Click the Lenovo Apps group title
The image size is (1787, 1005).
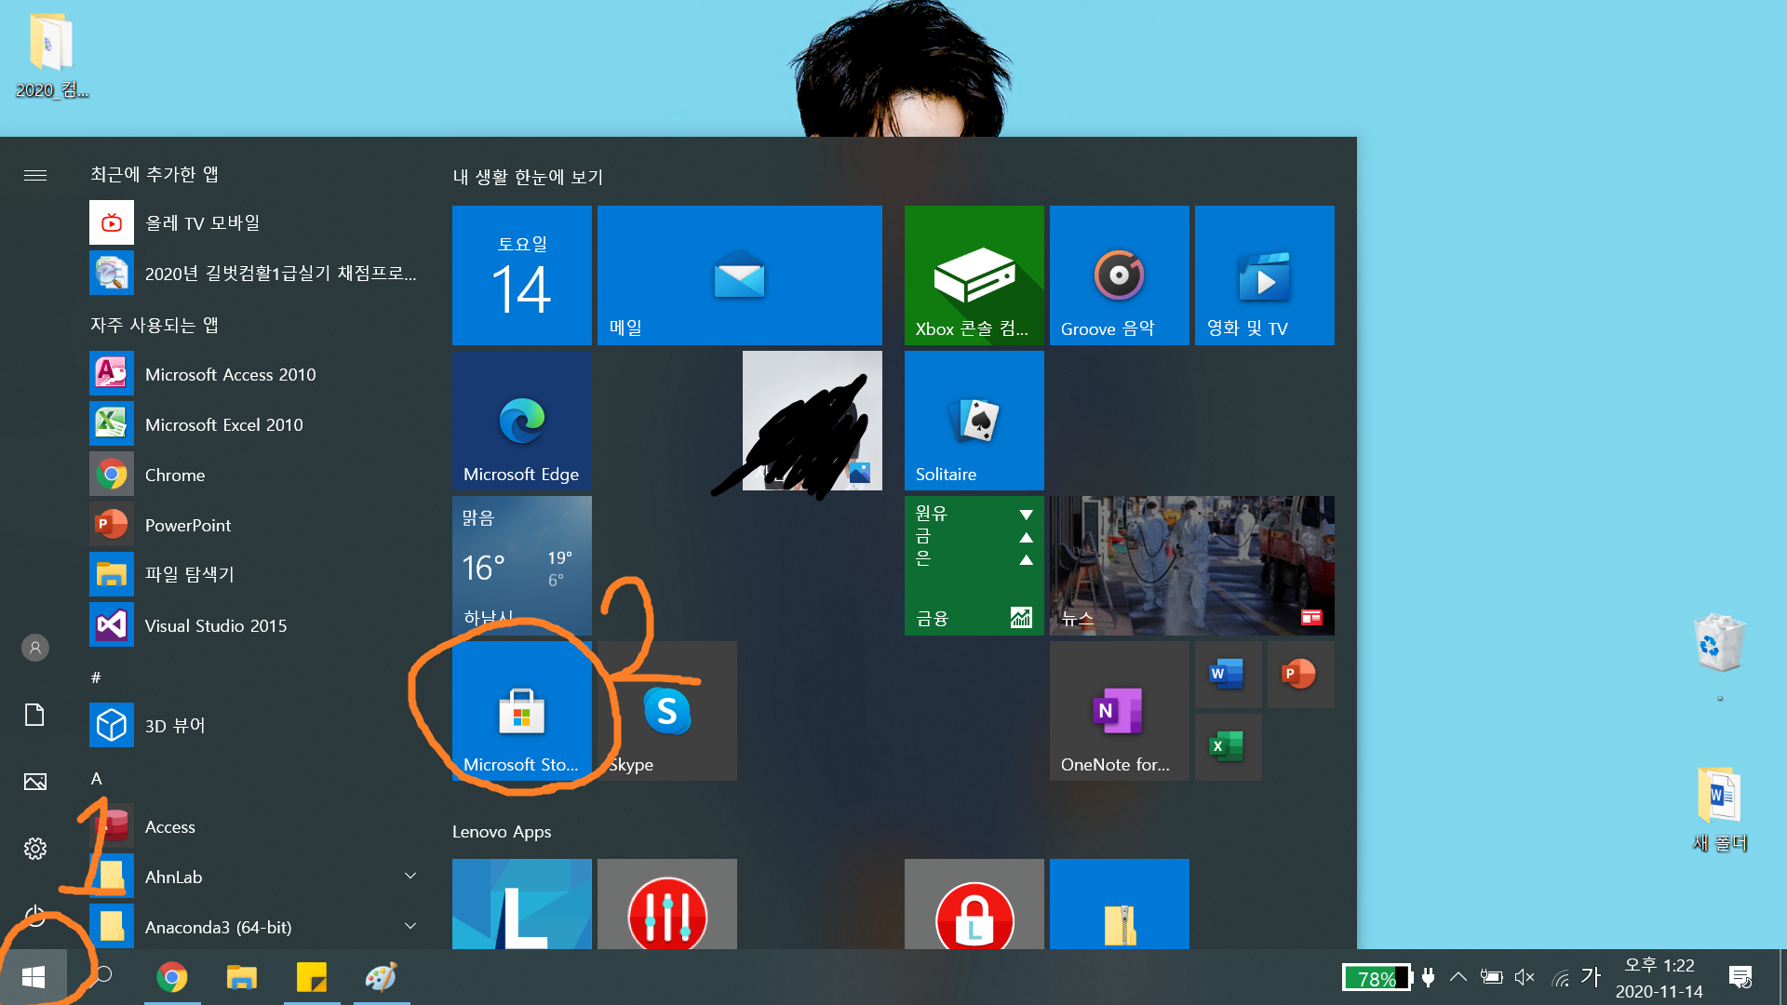[502, 832]
